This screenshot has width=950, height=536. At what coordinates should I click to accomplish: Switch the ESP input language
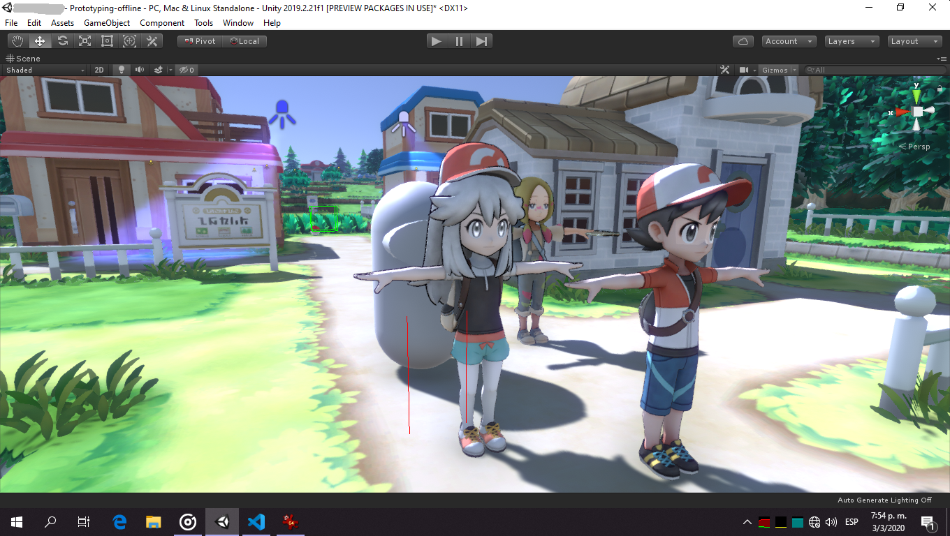click(852, 522)
